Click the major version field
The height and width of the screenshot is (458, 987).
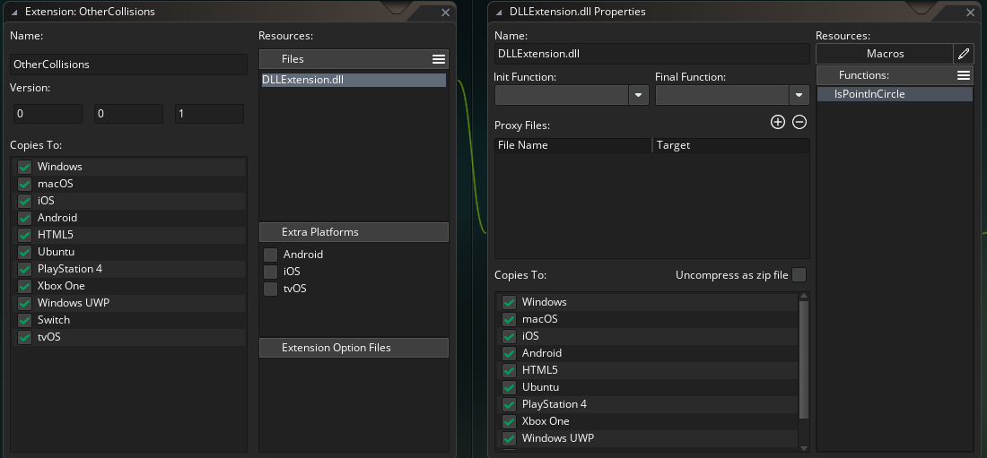pos(48,114)
